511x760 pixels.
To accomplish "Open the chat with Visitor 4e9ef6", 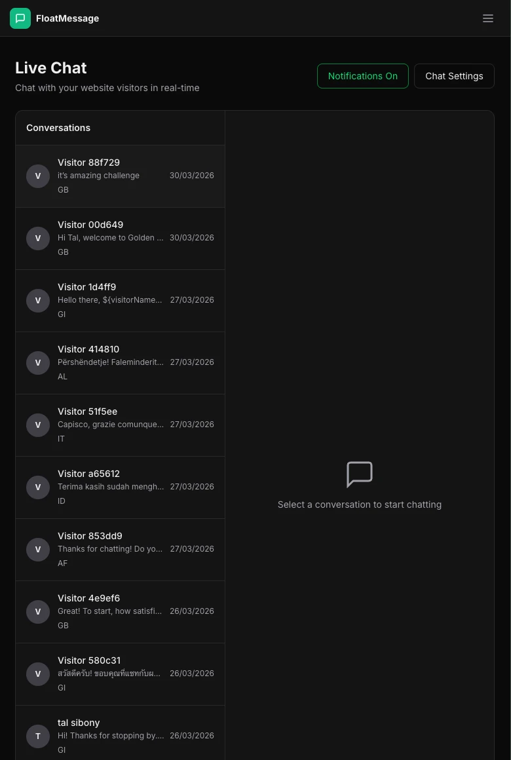I will click(120, 612).
